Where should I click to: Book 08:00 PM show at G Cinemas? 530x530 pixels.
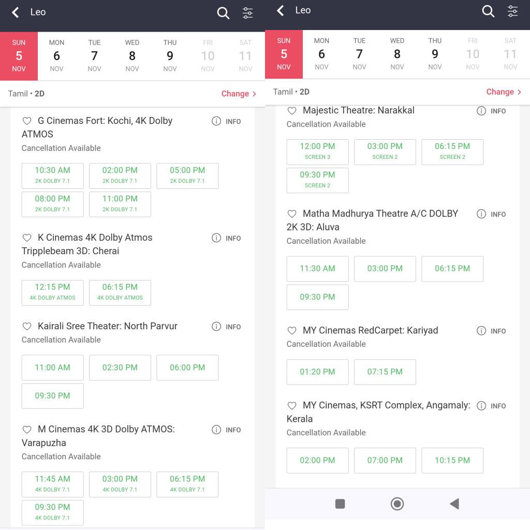[x=52, y=204]
